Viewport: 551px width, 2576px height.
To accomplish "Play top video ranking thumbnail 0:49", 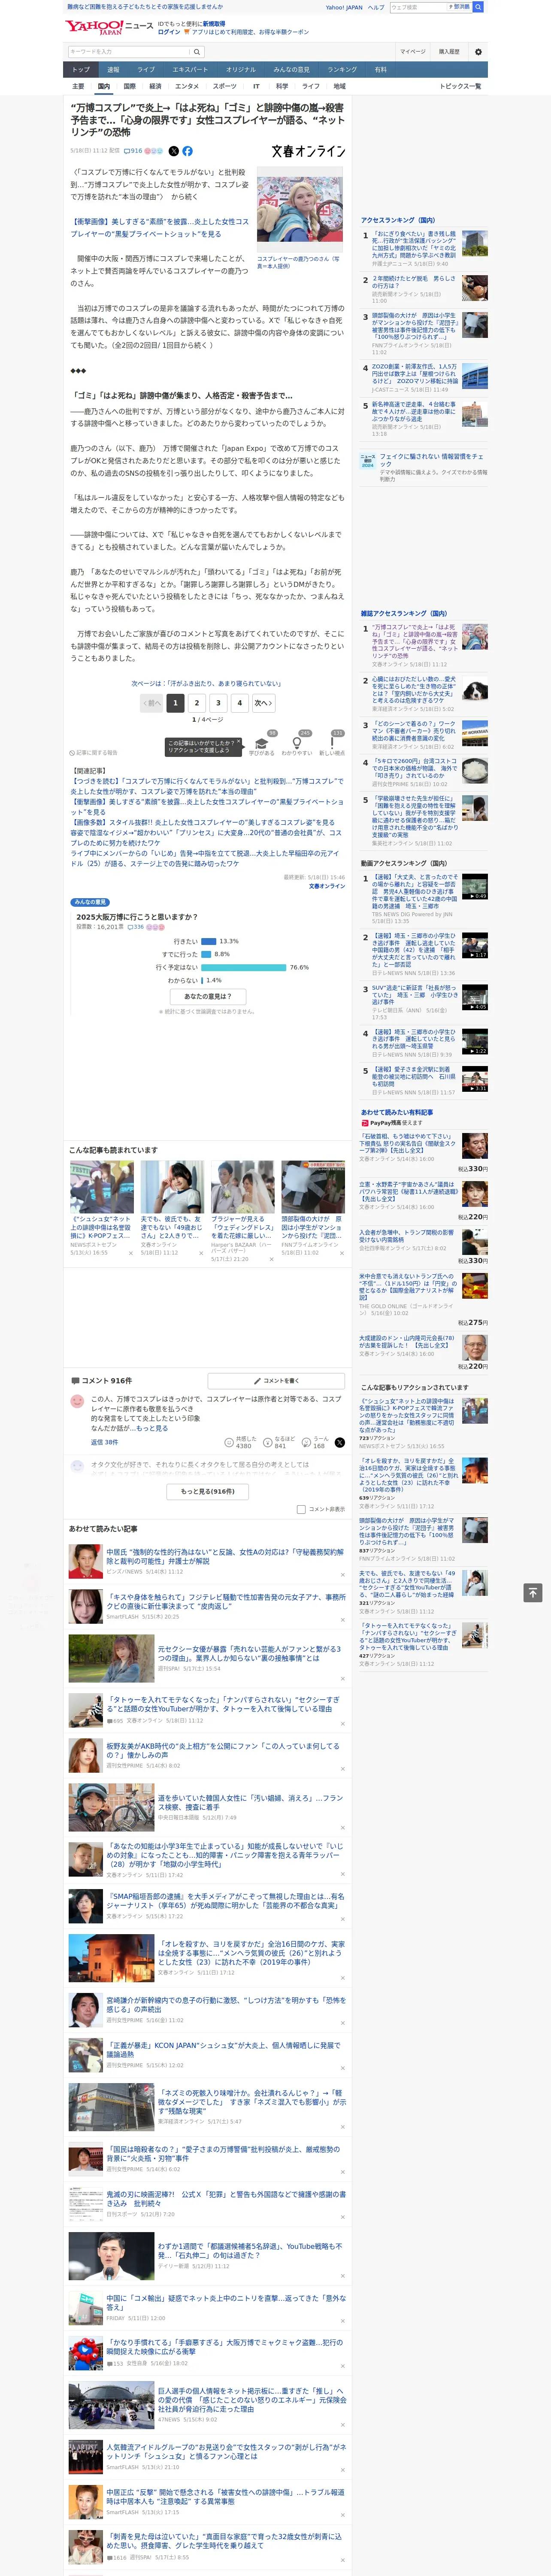I will 474,887.
